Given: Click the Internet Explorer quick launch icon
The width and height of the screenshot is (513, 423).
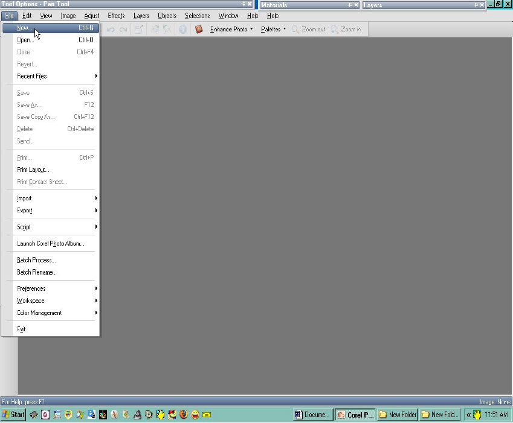Looking at the screenshot, I should 91,415.
